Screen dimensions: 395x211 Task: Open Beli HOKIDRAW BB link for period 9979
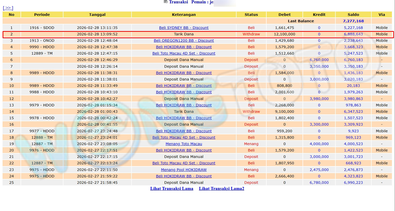coord(184,105)
